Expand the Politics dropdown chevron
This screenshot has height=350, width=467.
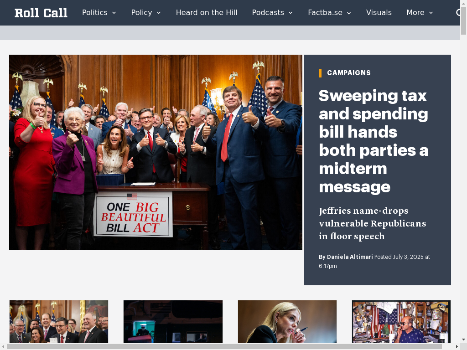pos(114,13)
